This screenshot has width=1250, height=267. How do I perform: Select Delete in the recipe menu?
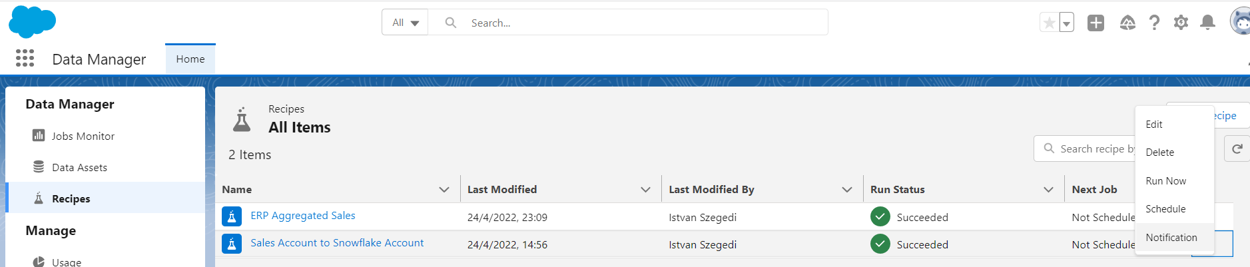pos(1159,152)
